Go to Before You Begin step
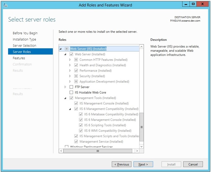This screenshot has width=211, height=172. pyautogui.click(x=25, y=33)
